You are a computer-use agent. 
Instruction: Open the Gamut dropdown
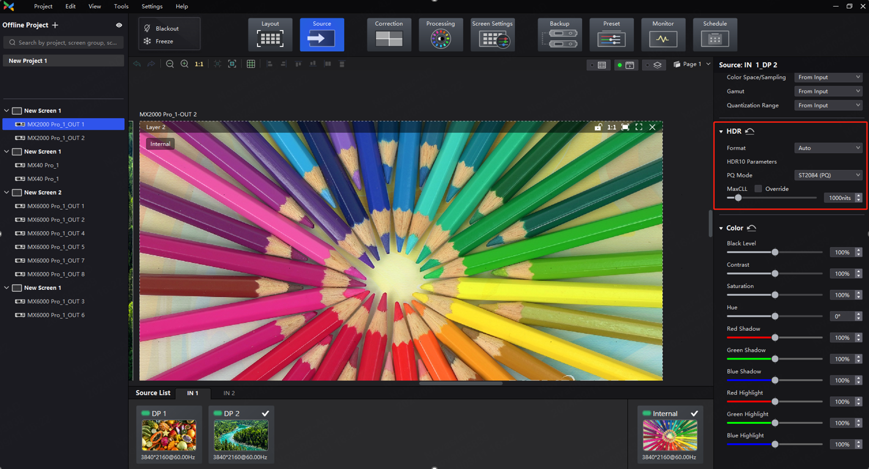coord(829,92)
